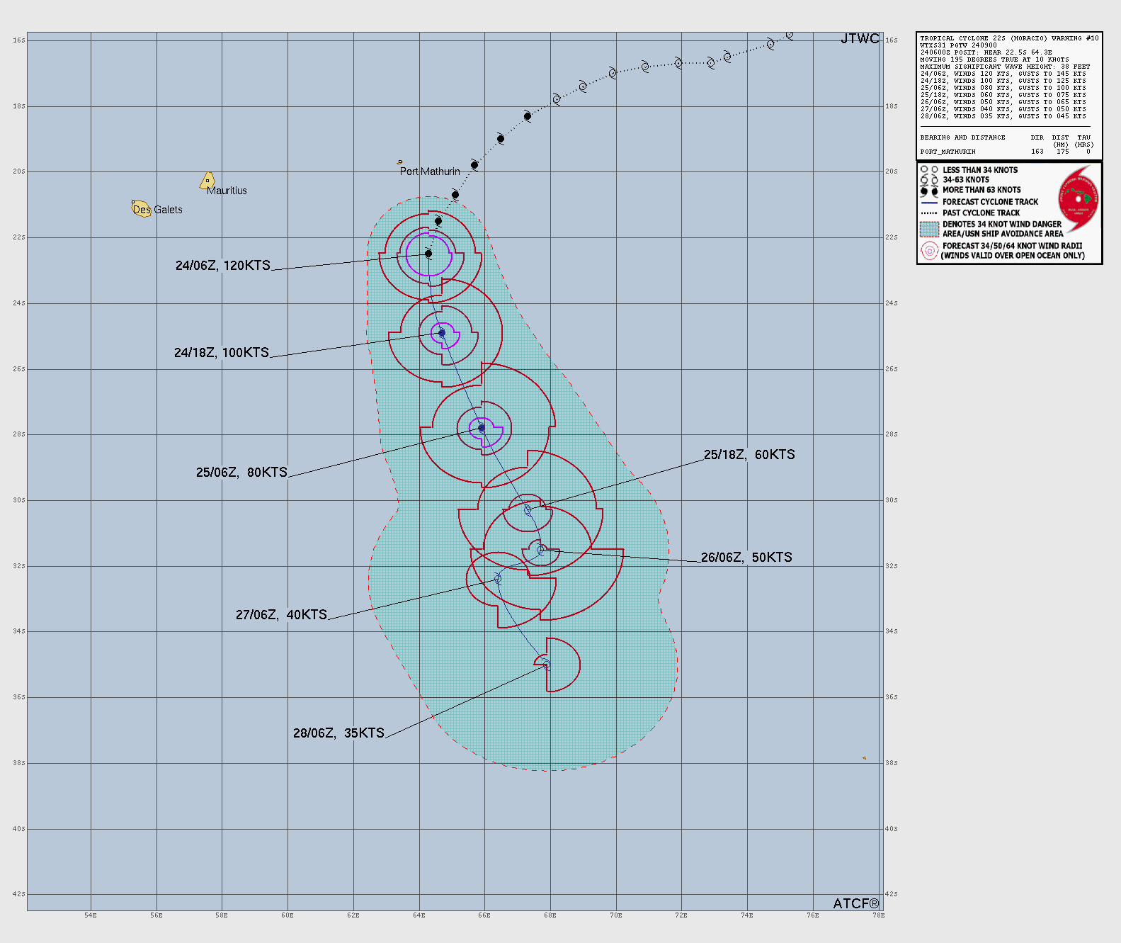This screenshot has height=943, width=1121.
Task: Click the '27/06Z, 40KTS' forecast label
Action: [x=281, y=615]
